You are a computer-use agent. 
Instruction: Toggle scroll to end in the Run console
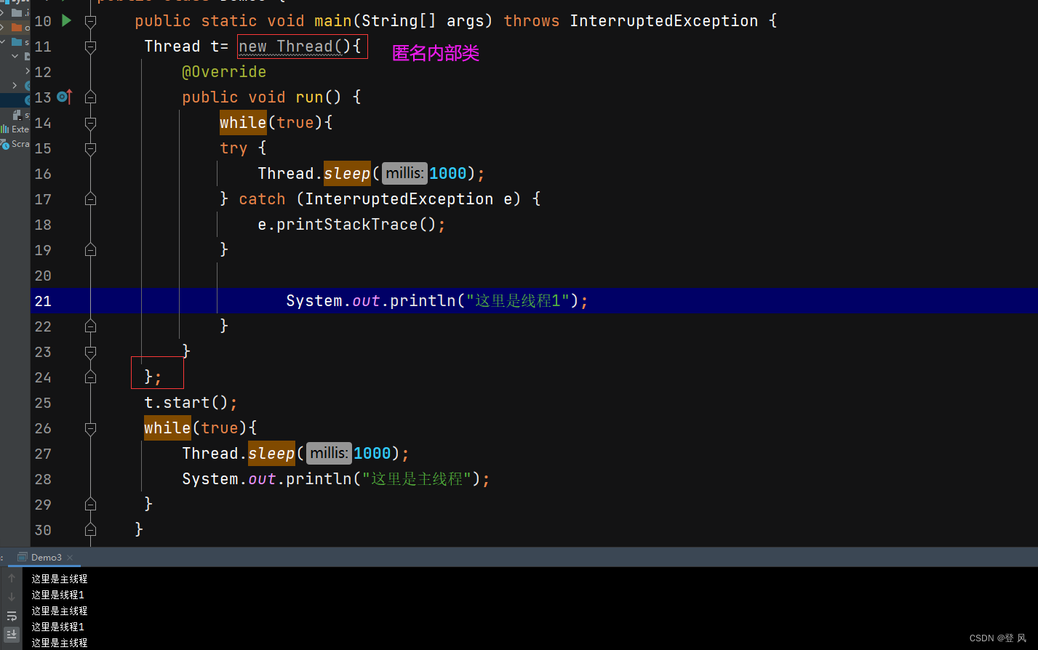click(12, 635)
